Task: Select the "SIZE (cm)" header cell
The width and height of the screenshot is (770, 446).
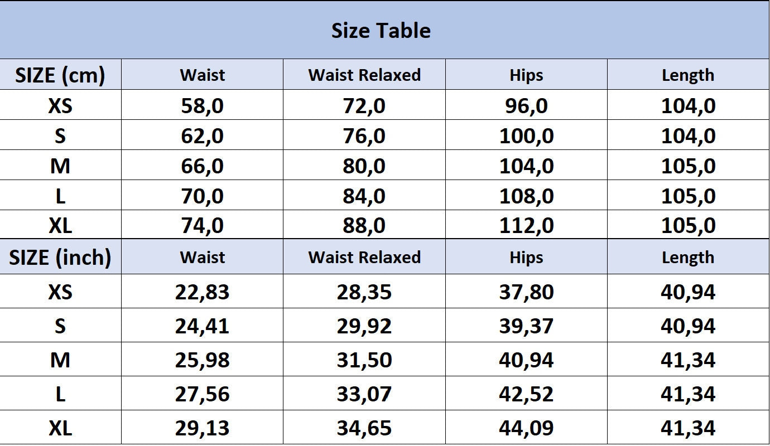Action: (x=60, y=75)
